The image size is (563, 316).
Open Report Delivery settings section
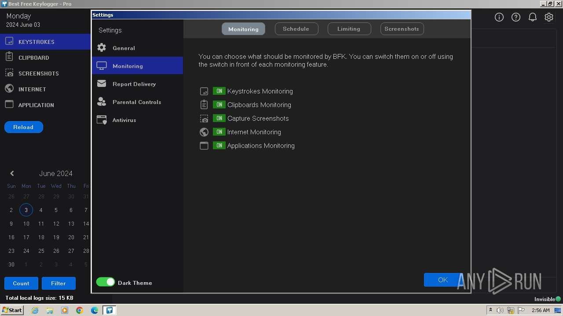(x=137, y=84)
